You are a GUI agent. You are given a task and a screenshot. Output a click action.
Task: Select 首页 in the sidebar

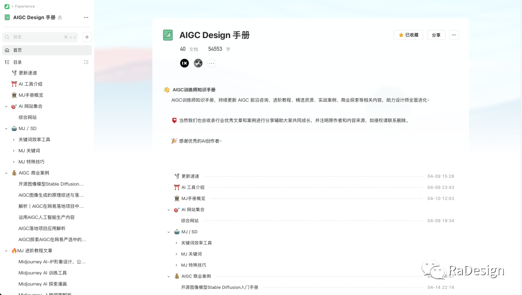tap(47, 50)
